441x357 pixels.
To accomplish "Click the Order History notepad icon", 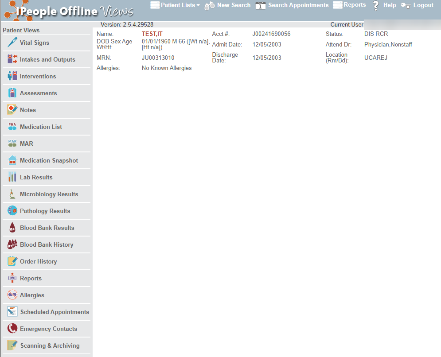I will (12, 261).
